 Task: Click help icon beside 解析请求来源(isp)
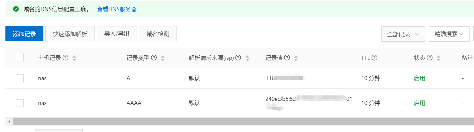coord(238,58)
